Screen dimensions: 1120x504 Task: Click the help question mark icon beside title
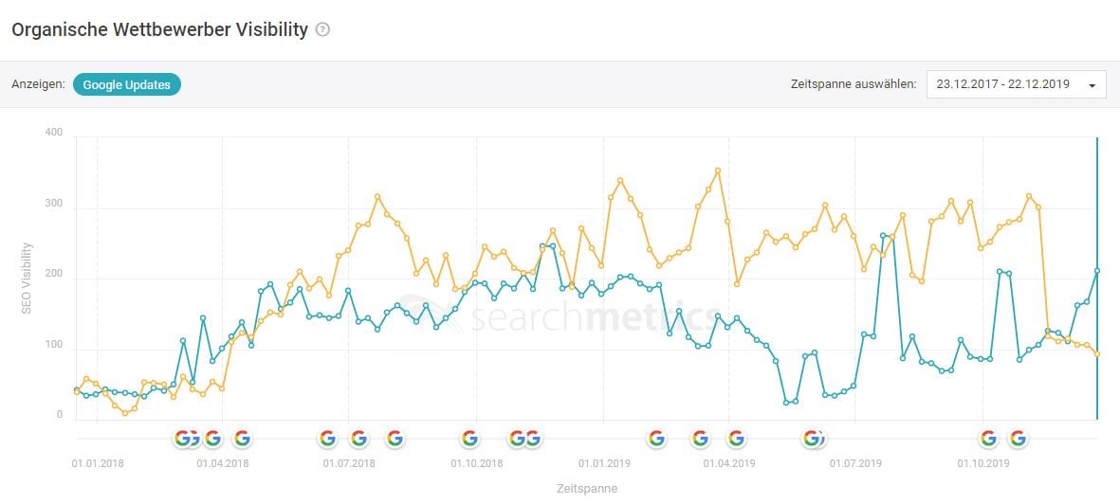(x=322, y=29)
